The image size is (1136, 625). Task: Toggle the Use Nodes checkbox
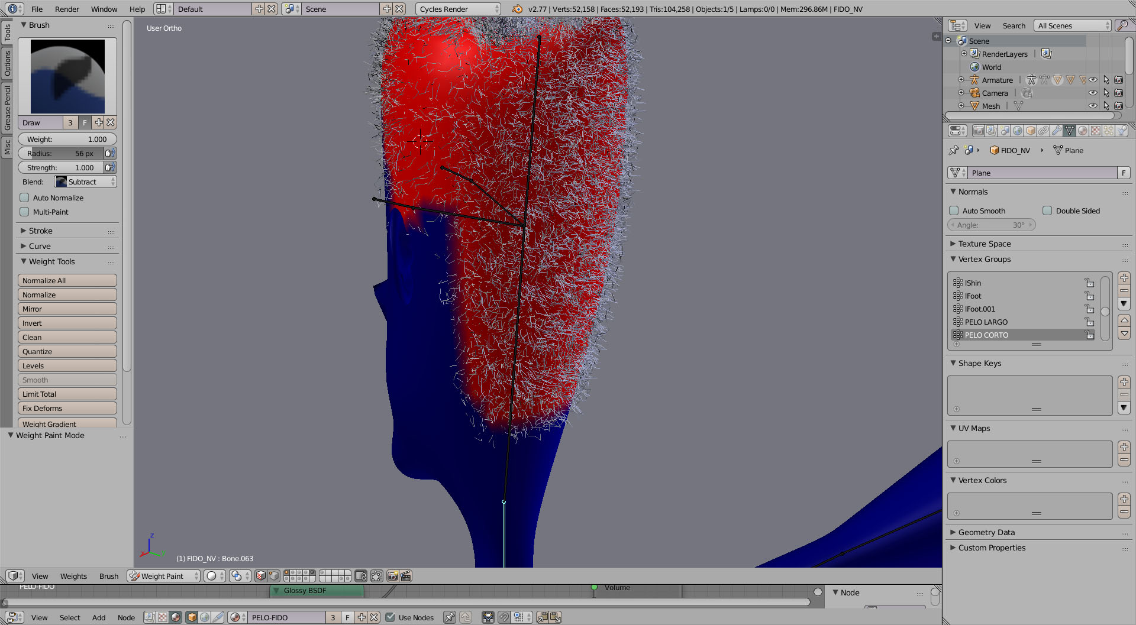pos(390,617)
